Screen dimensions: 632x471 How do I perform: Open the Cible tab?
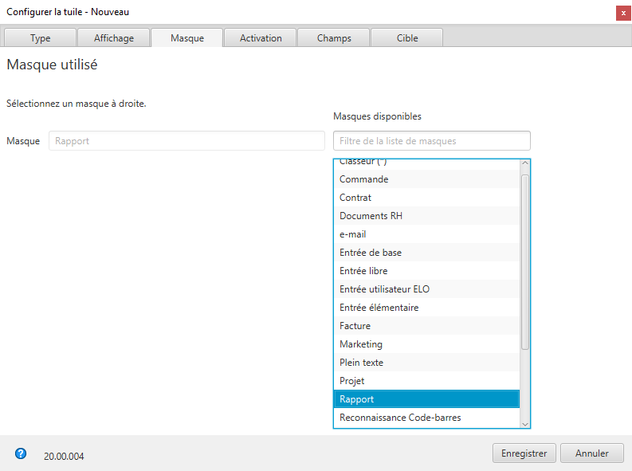[x=407, y=38]
